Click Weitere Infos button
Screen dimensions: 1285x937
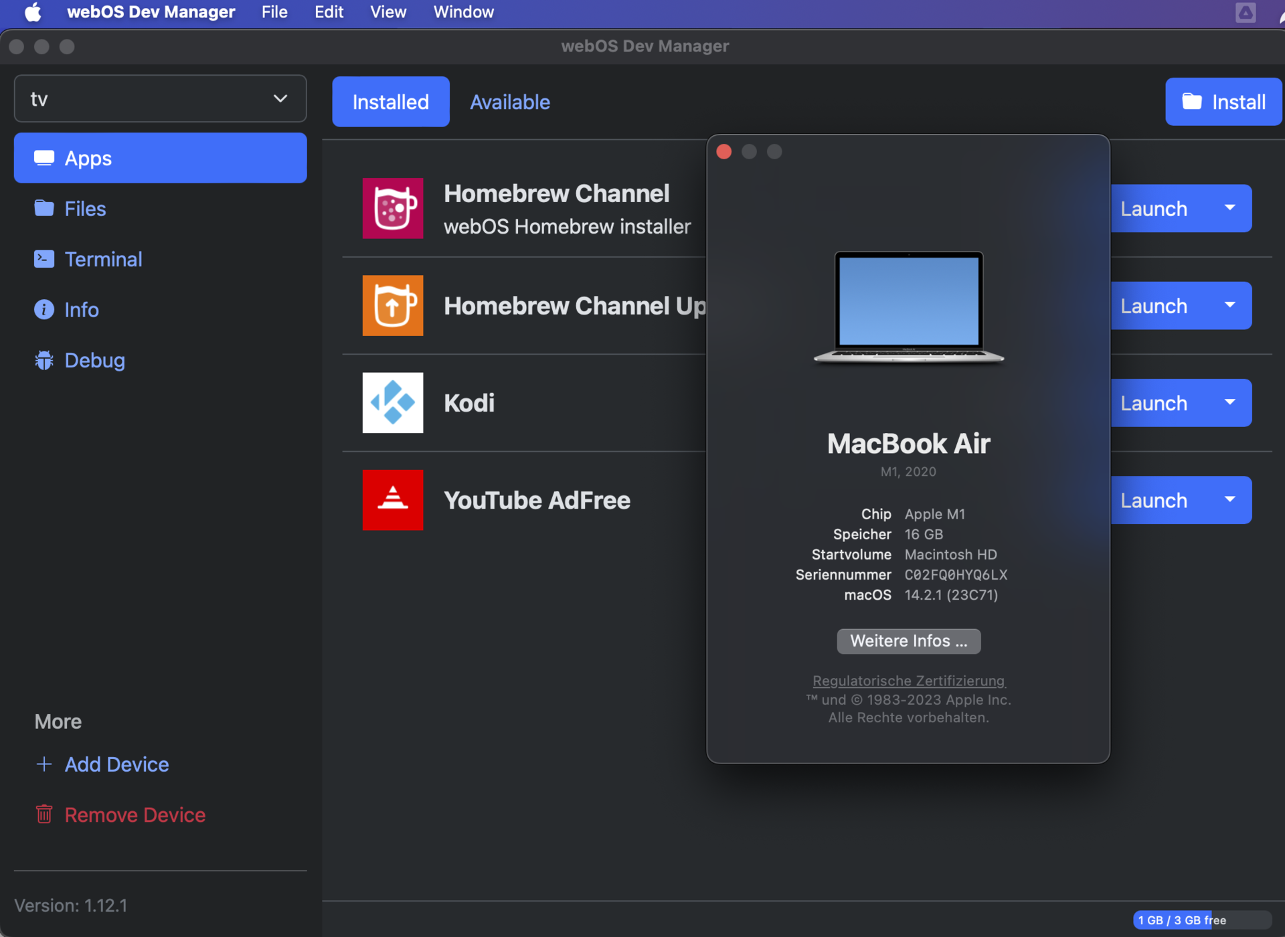point(908,641)
